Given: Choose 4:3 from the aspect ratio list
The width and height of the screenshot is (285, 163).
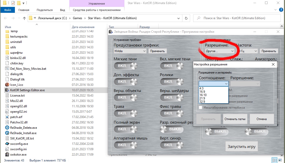Looking at the screenshot, I should [x=214, y=88].
